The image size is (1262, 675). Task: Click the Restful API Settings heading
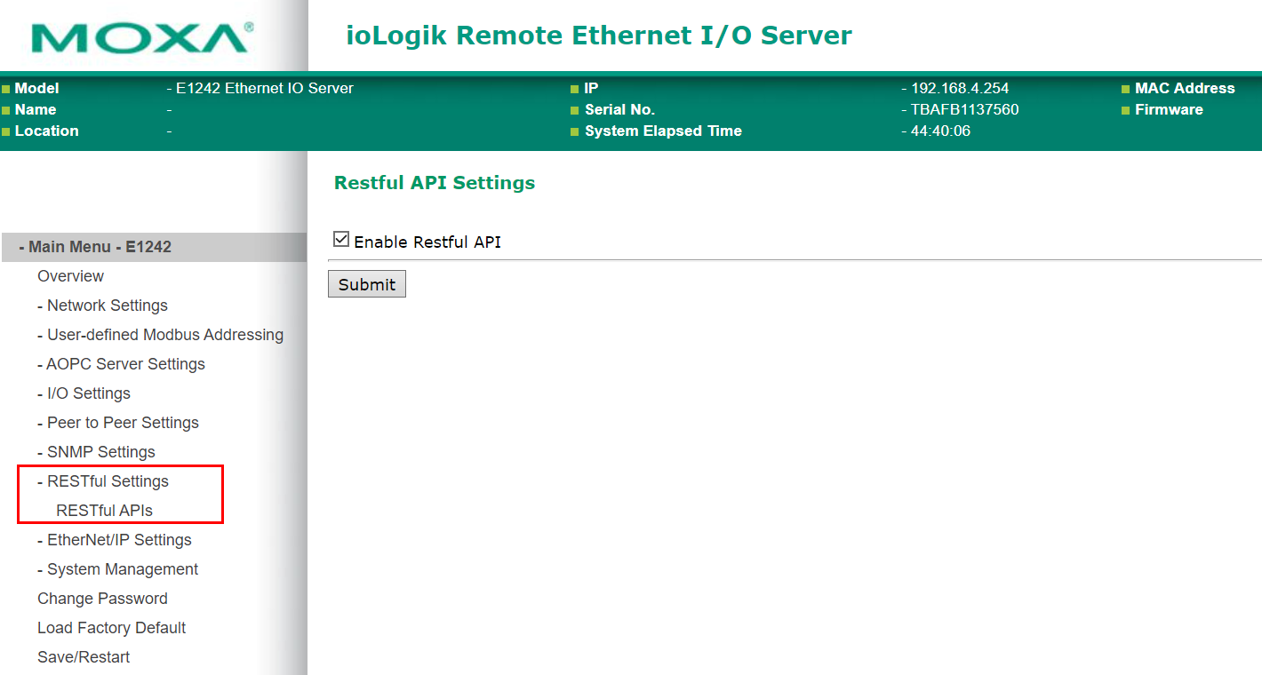tap(435, 183)
